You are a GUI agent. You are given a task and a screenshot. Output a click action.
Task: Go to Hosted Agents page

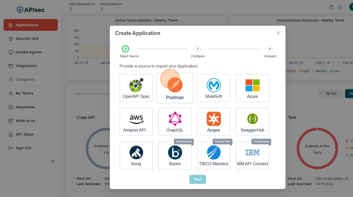29,52
